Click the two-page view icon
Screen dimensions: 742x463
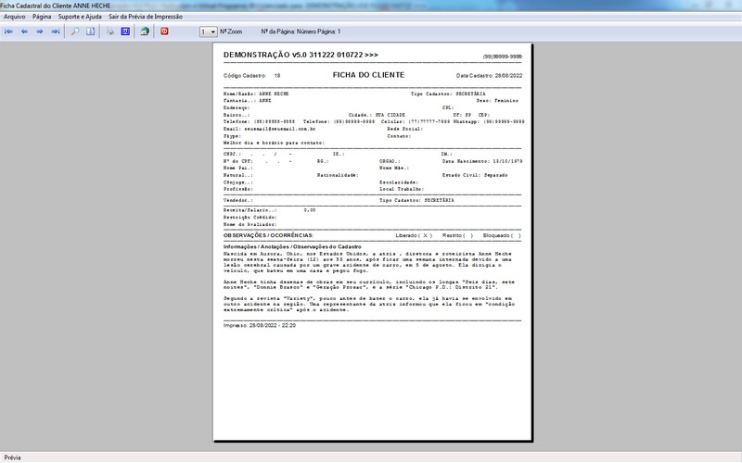(90, 31)
